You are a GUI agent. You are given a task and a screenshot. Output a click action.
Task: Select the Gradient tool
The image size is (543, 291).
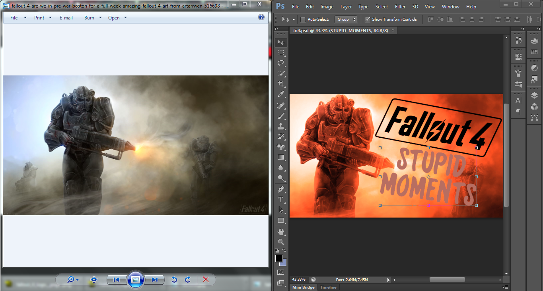coord(281,157)
